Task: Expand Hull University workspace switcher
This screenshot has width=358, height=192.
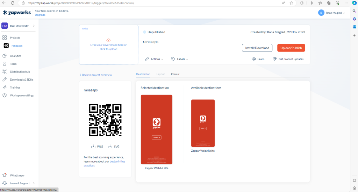Action: tap(18, 26)
